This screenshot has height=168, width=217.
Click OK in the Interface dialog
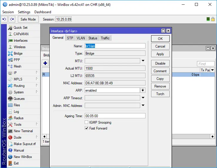(x=160, y=38)
